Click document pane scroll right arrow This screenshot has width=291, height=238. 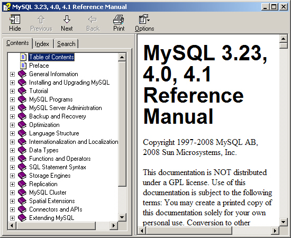pos(275,231)
